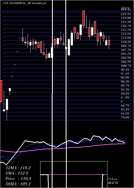The image size is (134, 188).
Task: Click the 12MA : 113.2 readout
Action: [18, 168]
